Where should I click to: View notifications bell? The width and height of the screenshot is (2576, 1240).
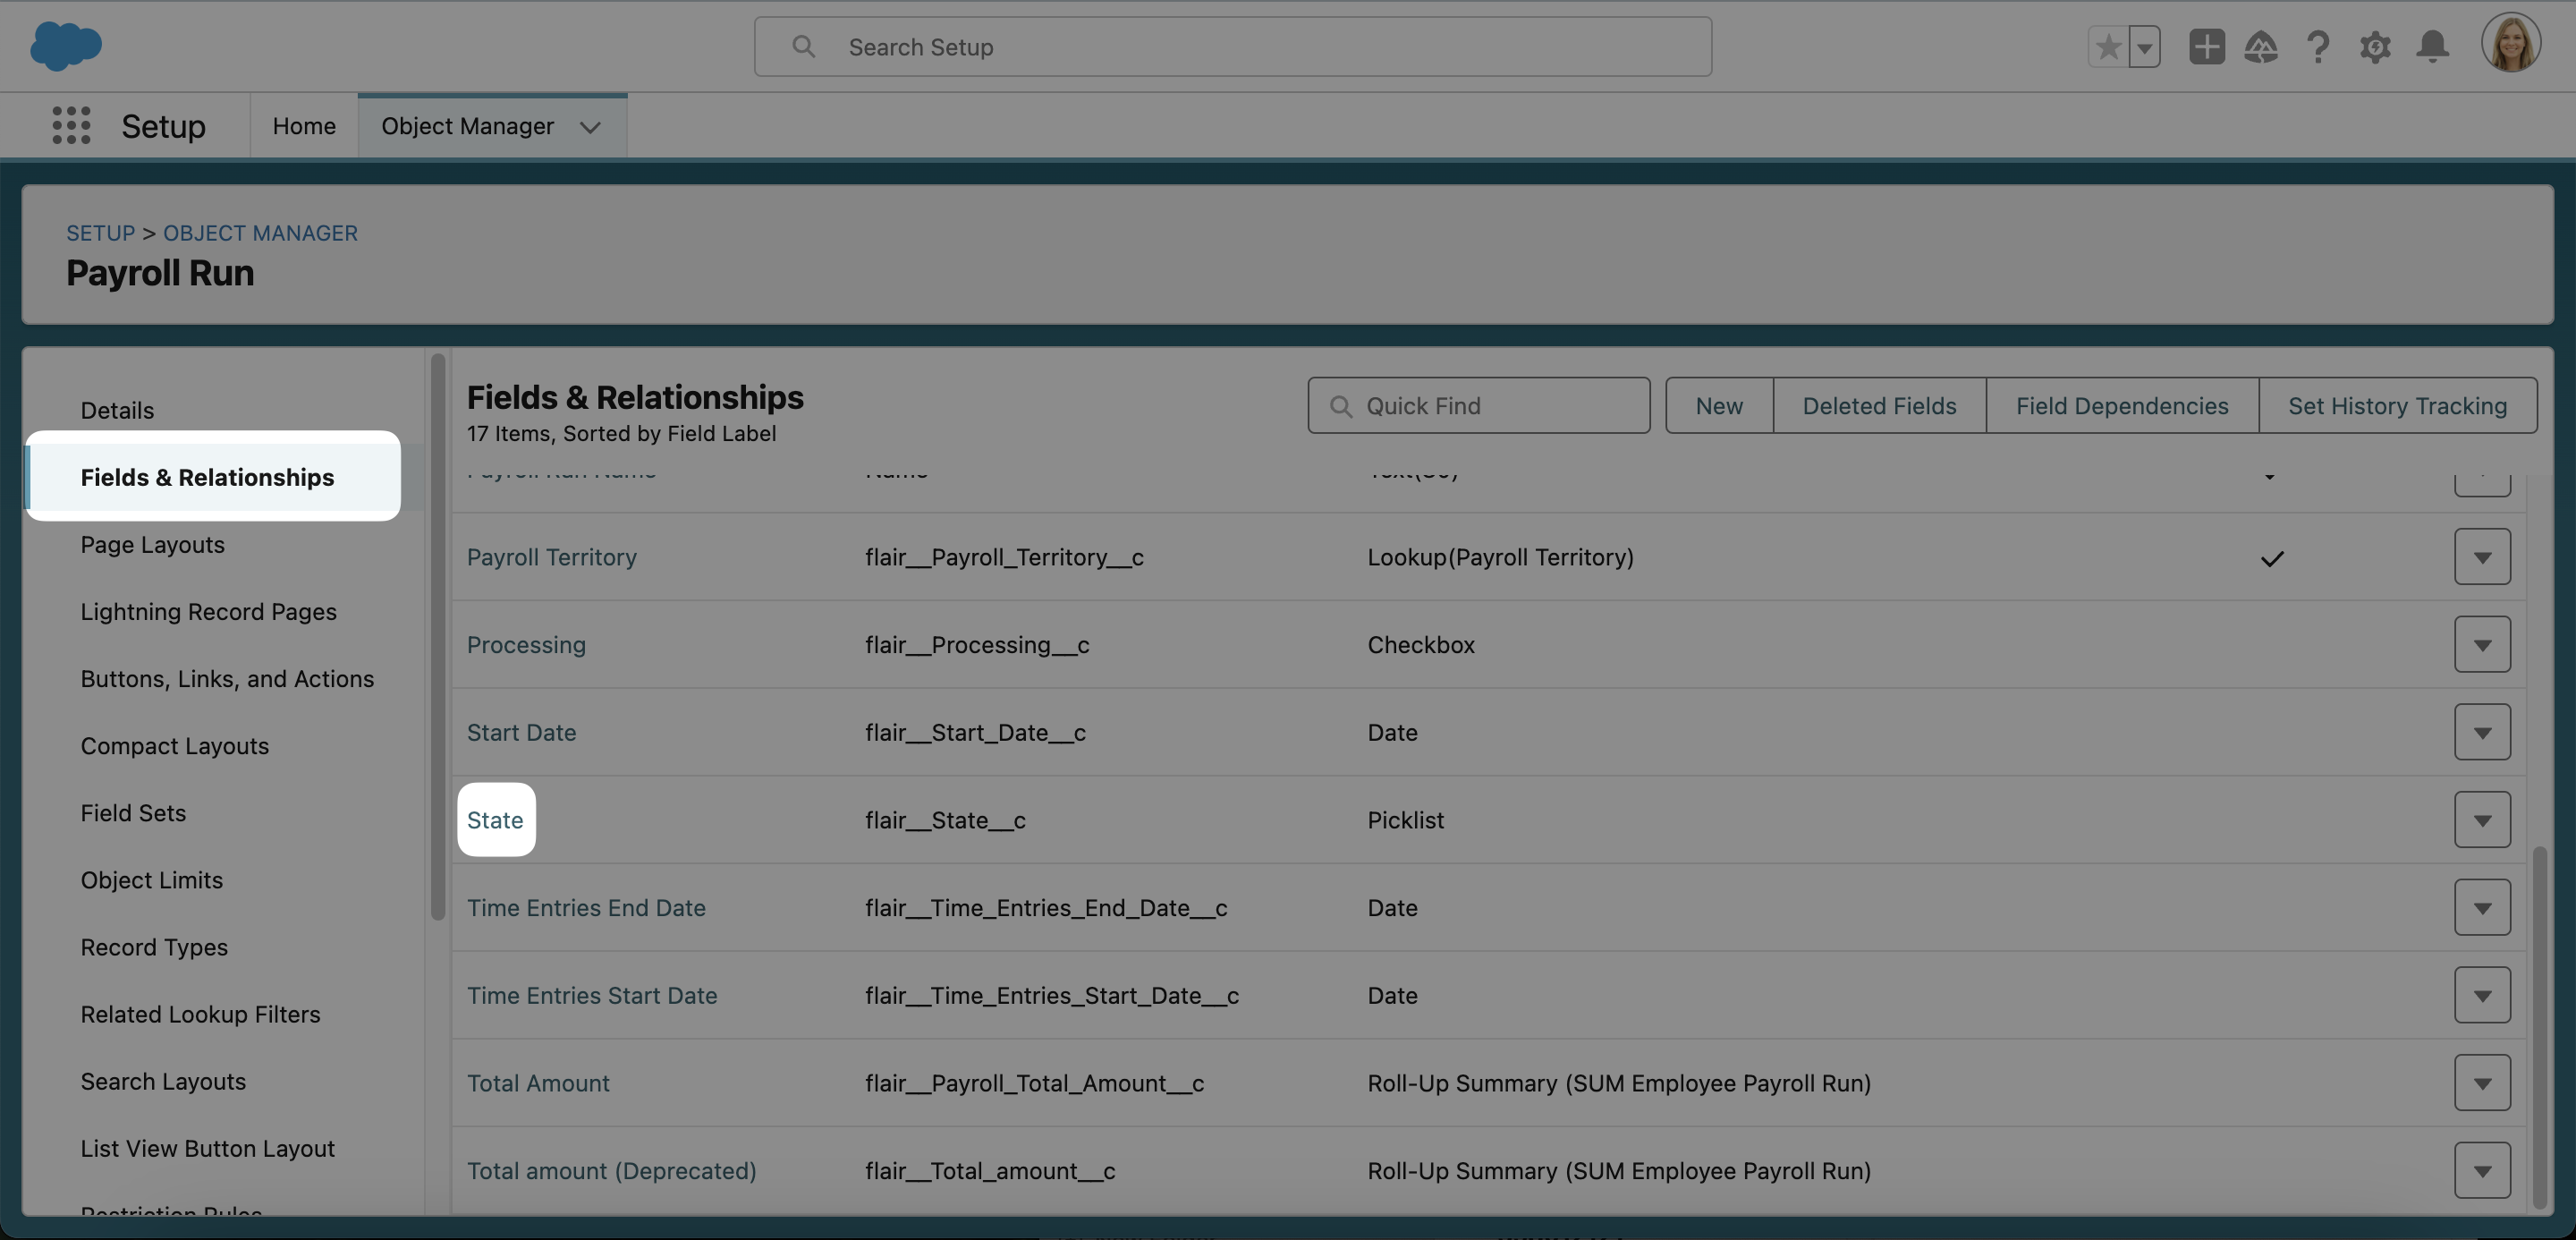tap(2432, 46)
